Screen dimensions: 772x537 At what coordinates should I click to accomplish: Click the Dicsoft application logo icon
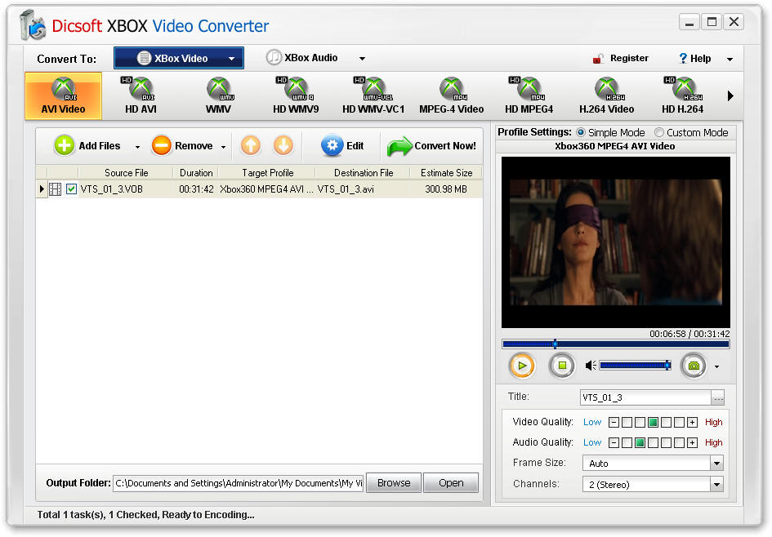(x=33, y=24)
